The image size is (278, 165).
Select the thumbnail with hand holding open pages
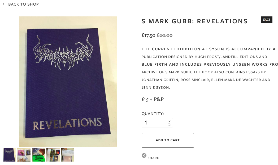coord(24,155)
